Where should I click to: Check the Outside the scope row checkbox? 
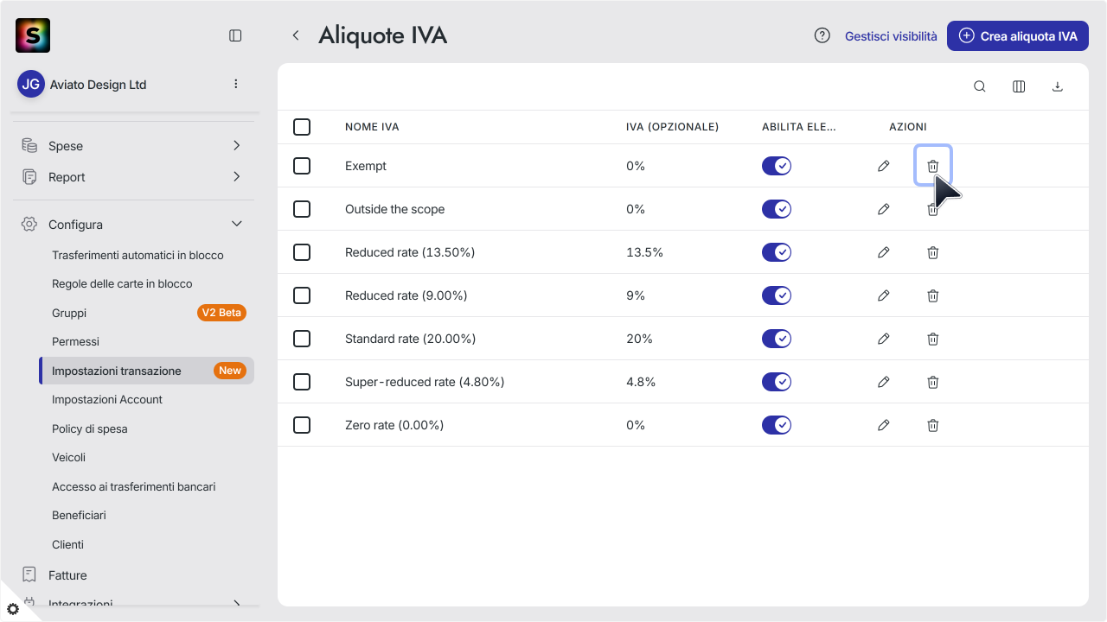click(302, 209)
